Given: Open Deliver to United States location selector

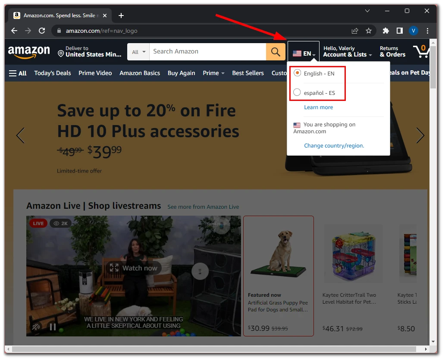Looking at the screenshot, I should pos(90,51).
